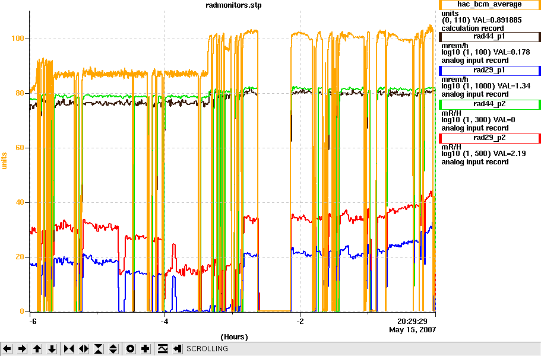Click 'analog input record' under rad44_p2
This screenshot has width=541, height=356.
point(475,128)
